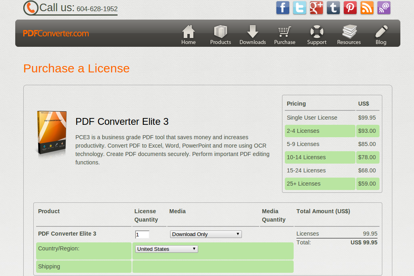Expand the Download Only media dropdown
The height and width of the screenshot is (276, 414).
pos(206,234)
